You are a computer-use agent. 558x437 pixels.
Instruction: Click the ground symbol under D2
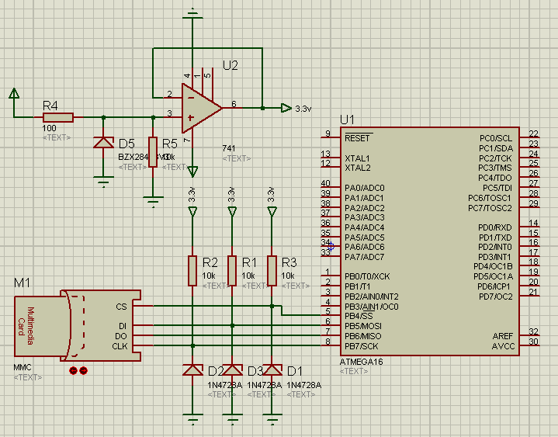click(192, 420)
